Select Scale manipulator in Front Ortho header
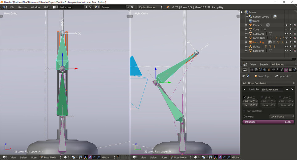 point(99,157)
